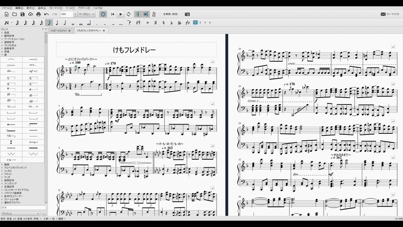
Task: Redo the last undone action
Action: point(55,14)
